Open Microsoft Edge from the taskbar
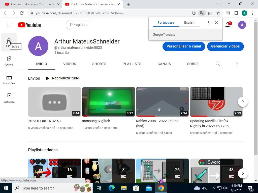 click(x=112, y=188)
